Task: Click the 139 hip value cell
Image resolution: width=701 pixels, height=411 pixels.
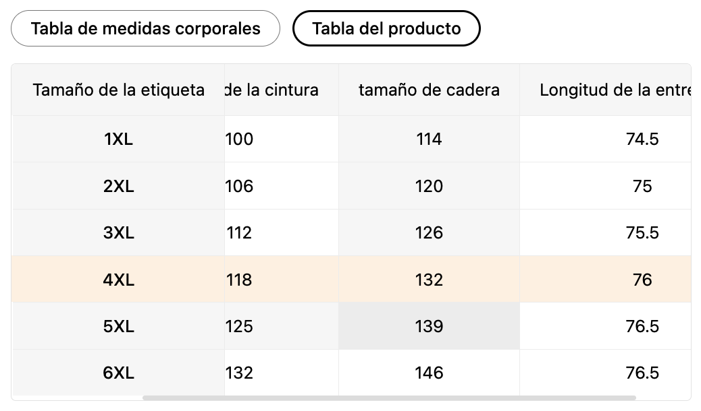Action: (429, 326)
